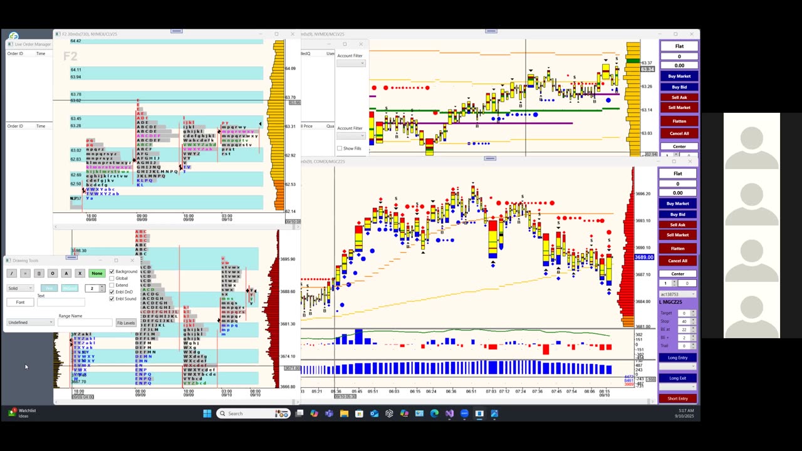The image size is (802, 451).
Task: Open Visual Studio from taskbar
Action: (449, 413)
